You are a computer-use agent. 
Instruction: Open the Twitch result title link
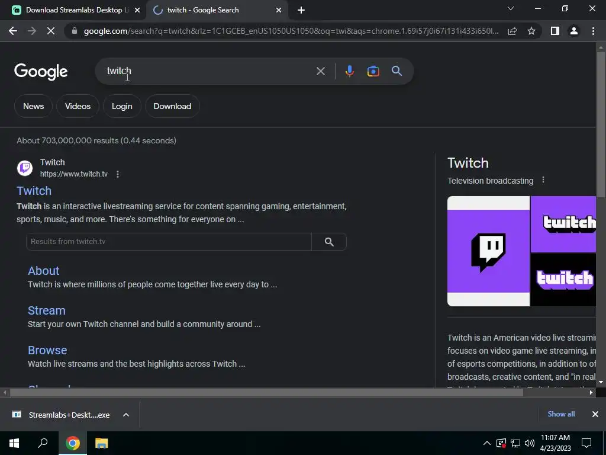point(34,191)
